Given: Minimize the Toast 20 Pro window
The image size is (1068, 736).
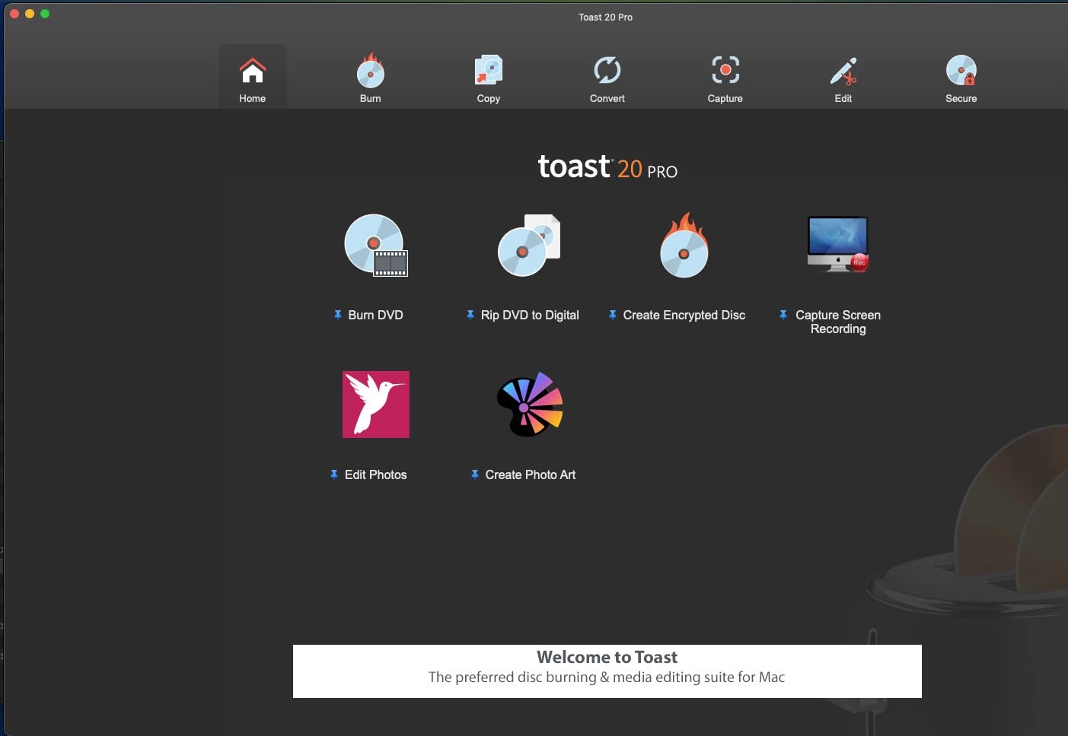Looking at the screenshot, I should [x=30, y=14].
